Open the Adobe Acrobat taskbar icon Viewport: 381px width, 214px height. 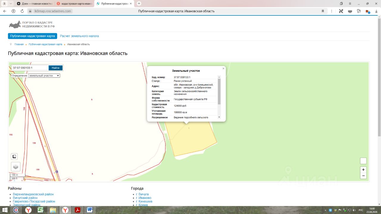(x=77, y=210)
